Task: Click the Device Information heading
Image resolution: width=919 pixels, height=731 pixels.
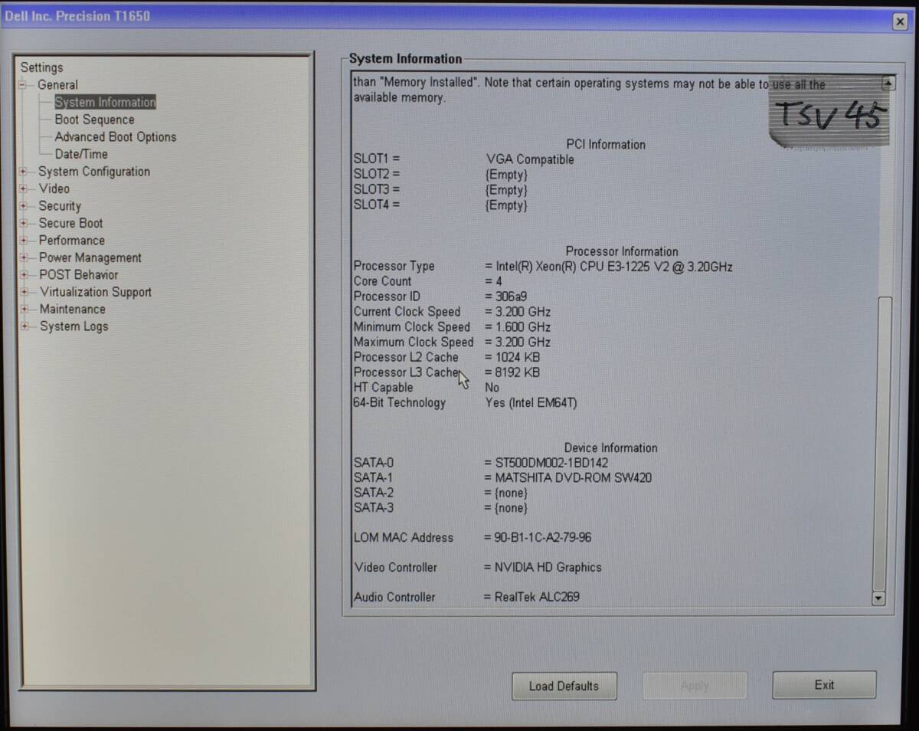Action: tap(611, 448)
